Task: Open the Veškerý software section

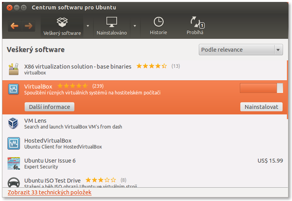Action: 62,26
